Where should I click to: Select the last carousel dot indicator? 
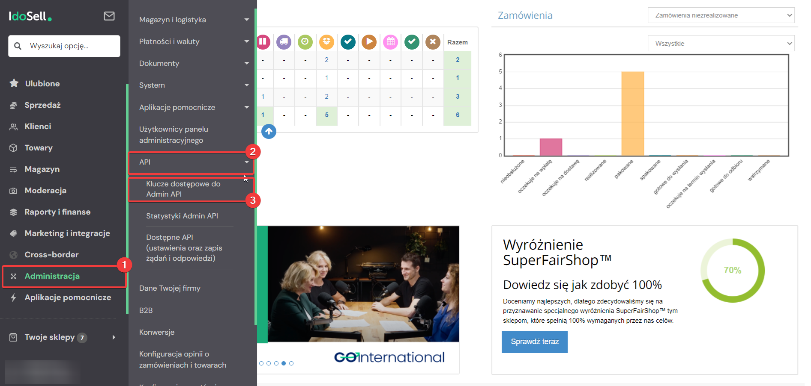point(291,363)
